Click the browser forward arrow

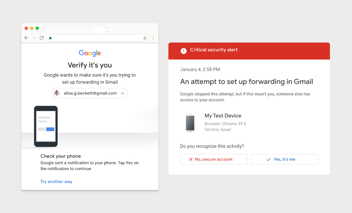34,38
